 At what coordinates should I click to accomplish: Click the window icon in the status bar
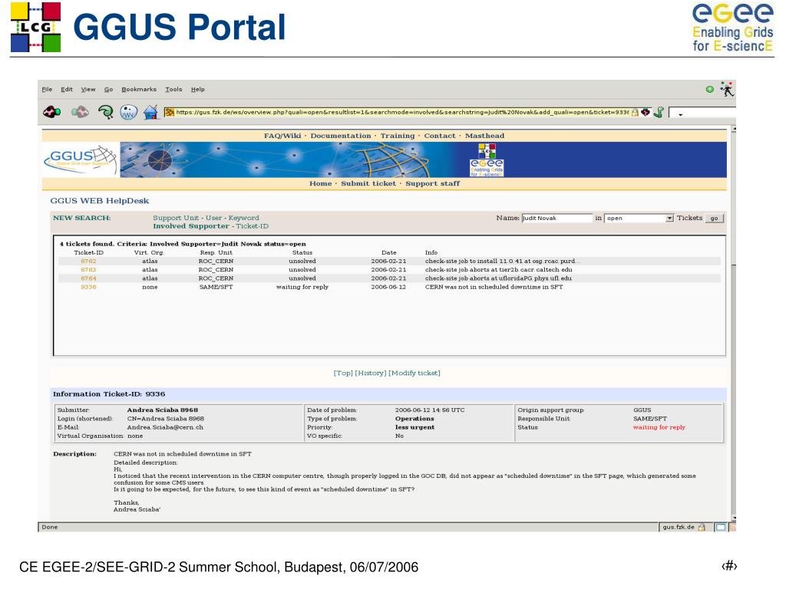coord(720,527)
